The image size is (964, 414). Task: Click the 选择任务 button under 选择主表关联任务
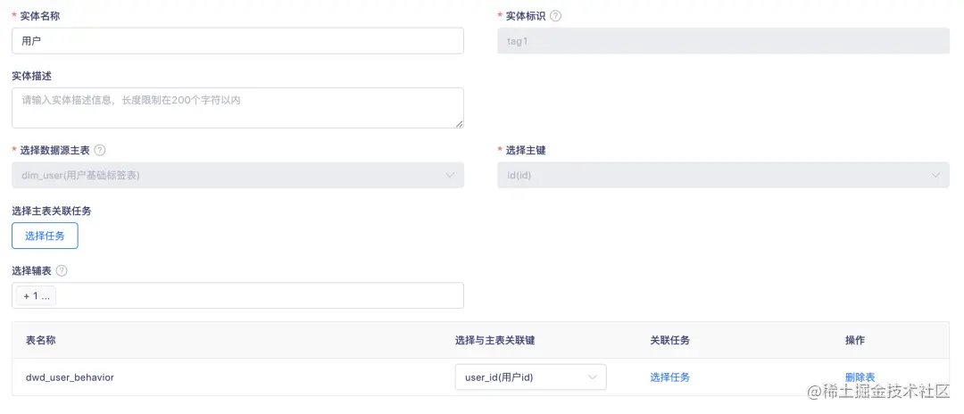tap(45, 236)
